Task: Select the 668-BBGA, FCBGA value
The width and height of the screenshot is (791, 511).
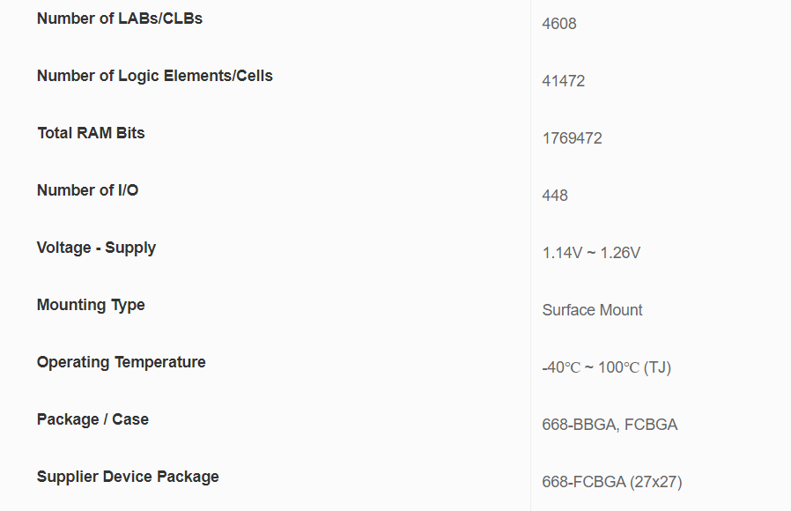Action: coord(610,425)
